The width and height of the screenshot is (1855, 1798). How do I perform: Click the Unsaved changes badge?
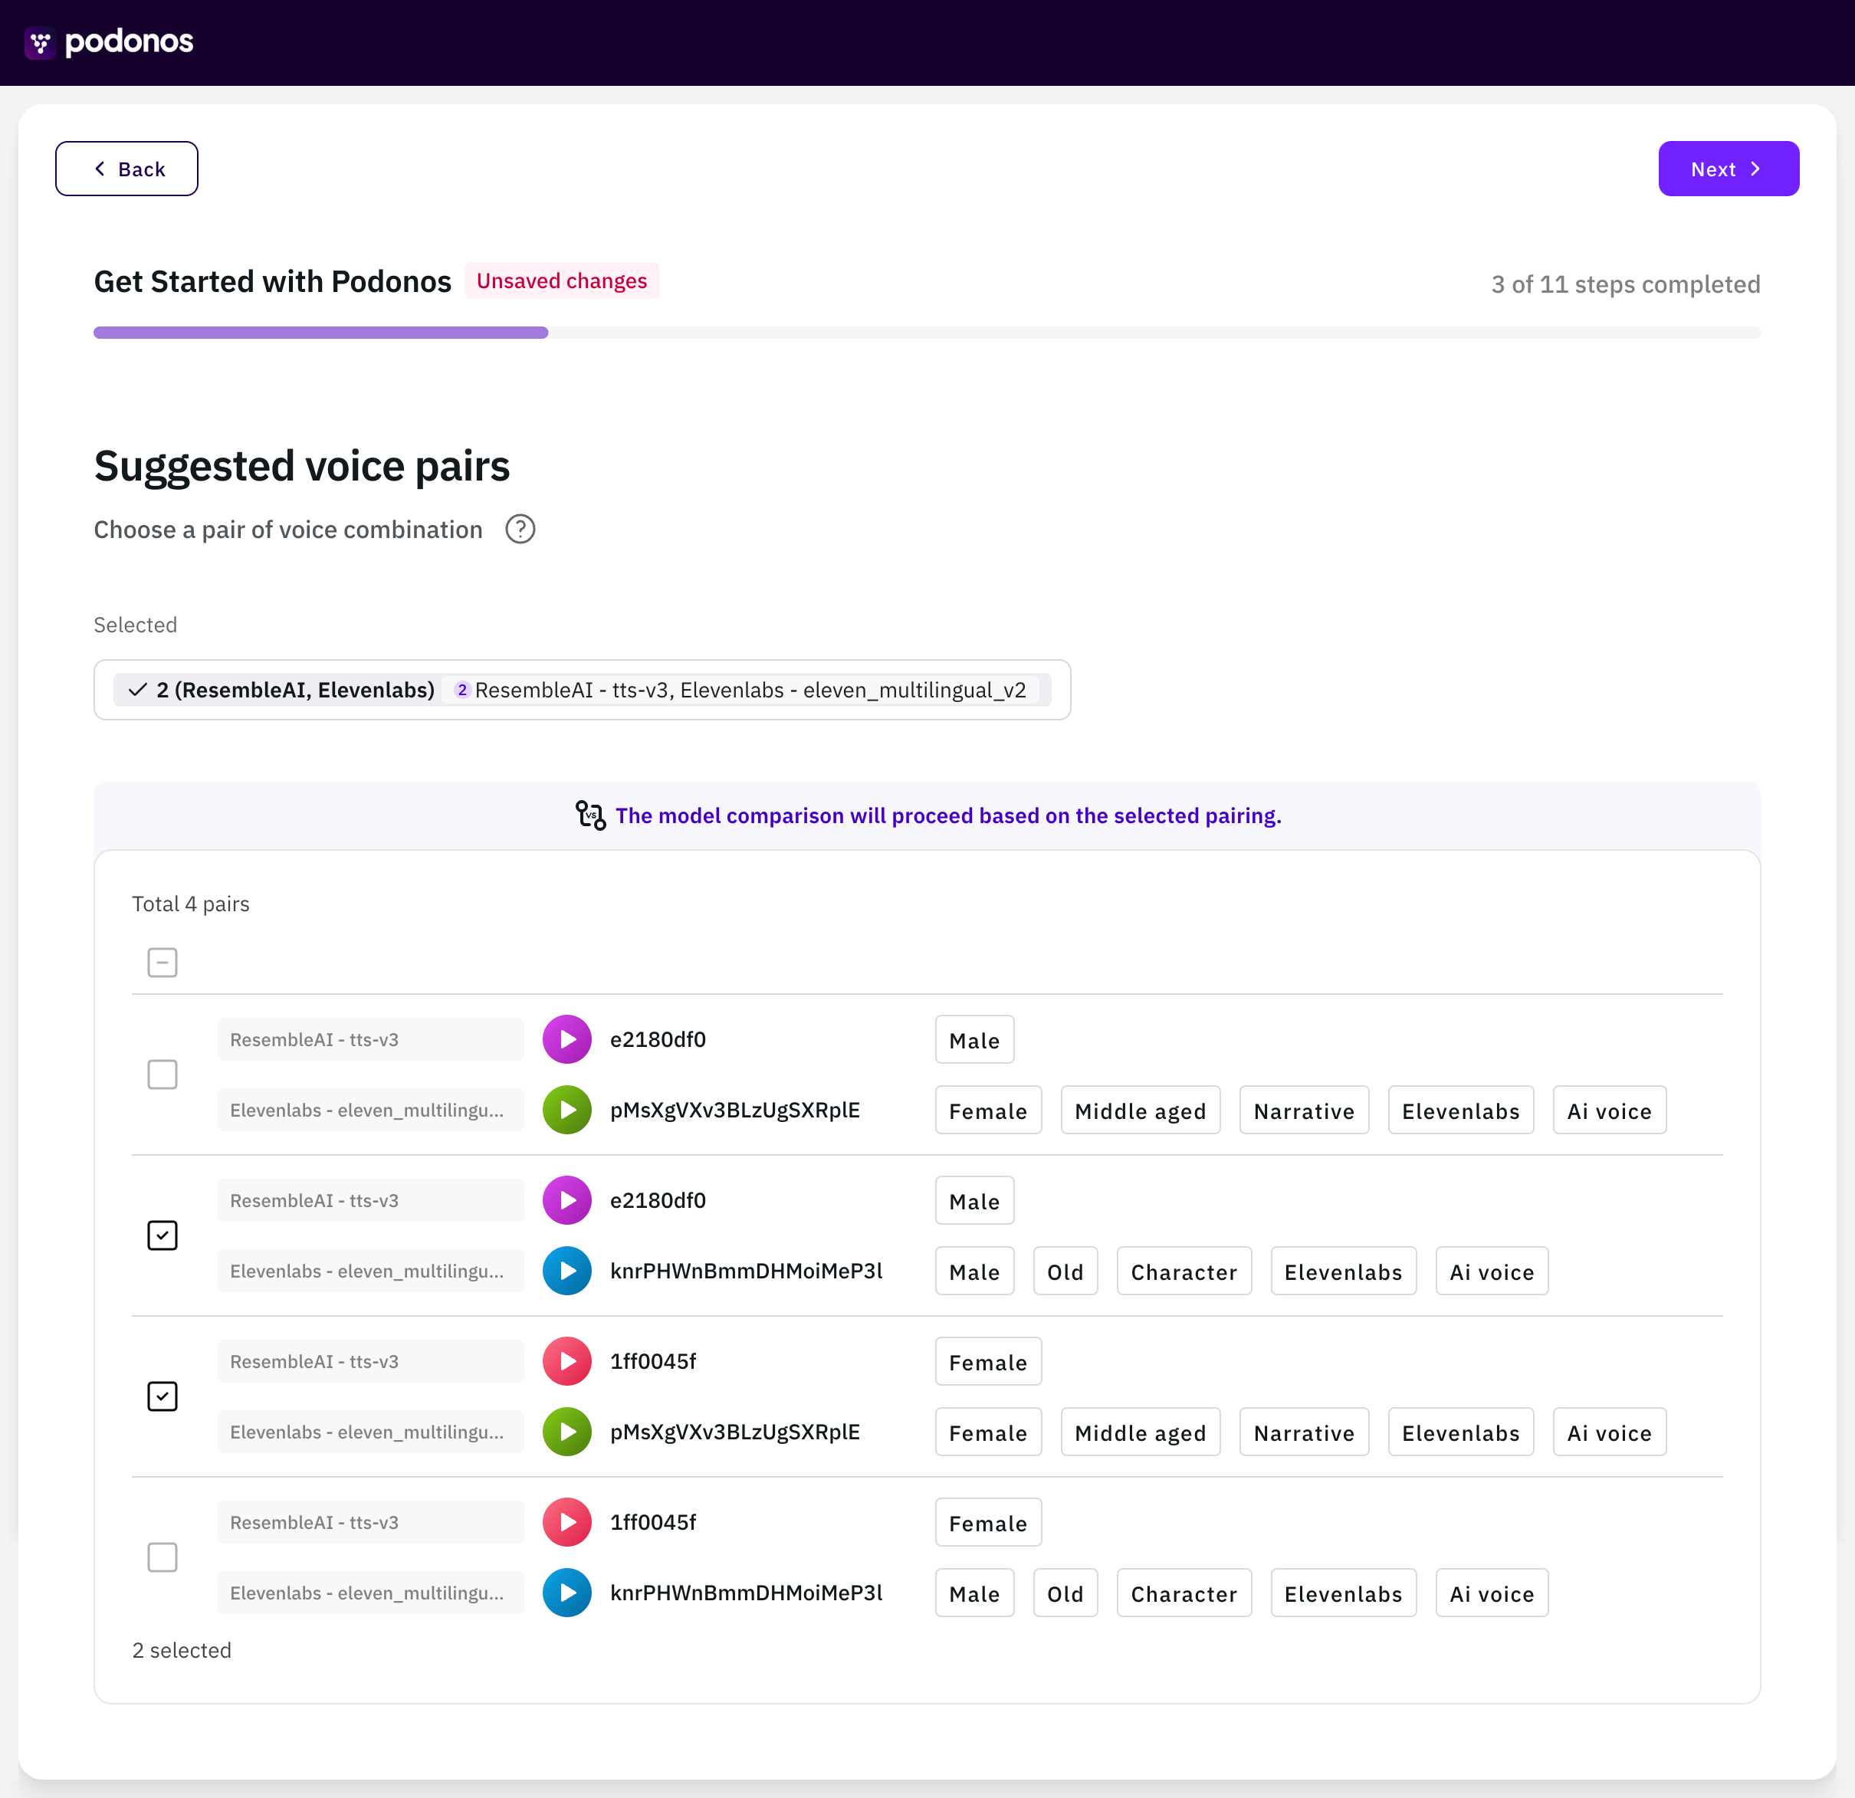click(x=562, y=281)
